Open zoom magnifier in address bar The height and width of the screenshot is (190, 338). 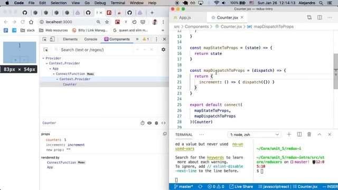point(98,22)
